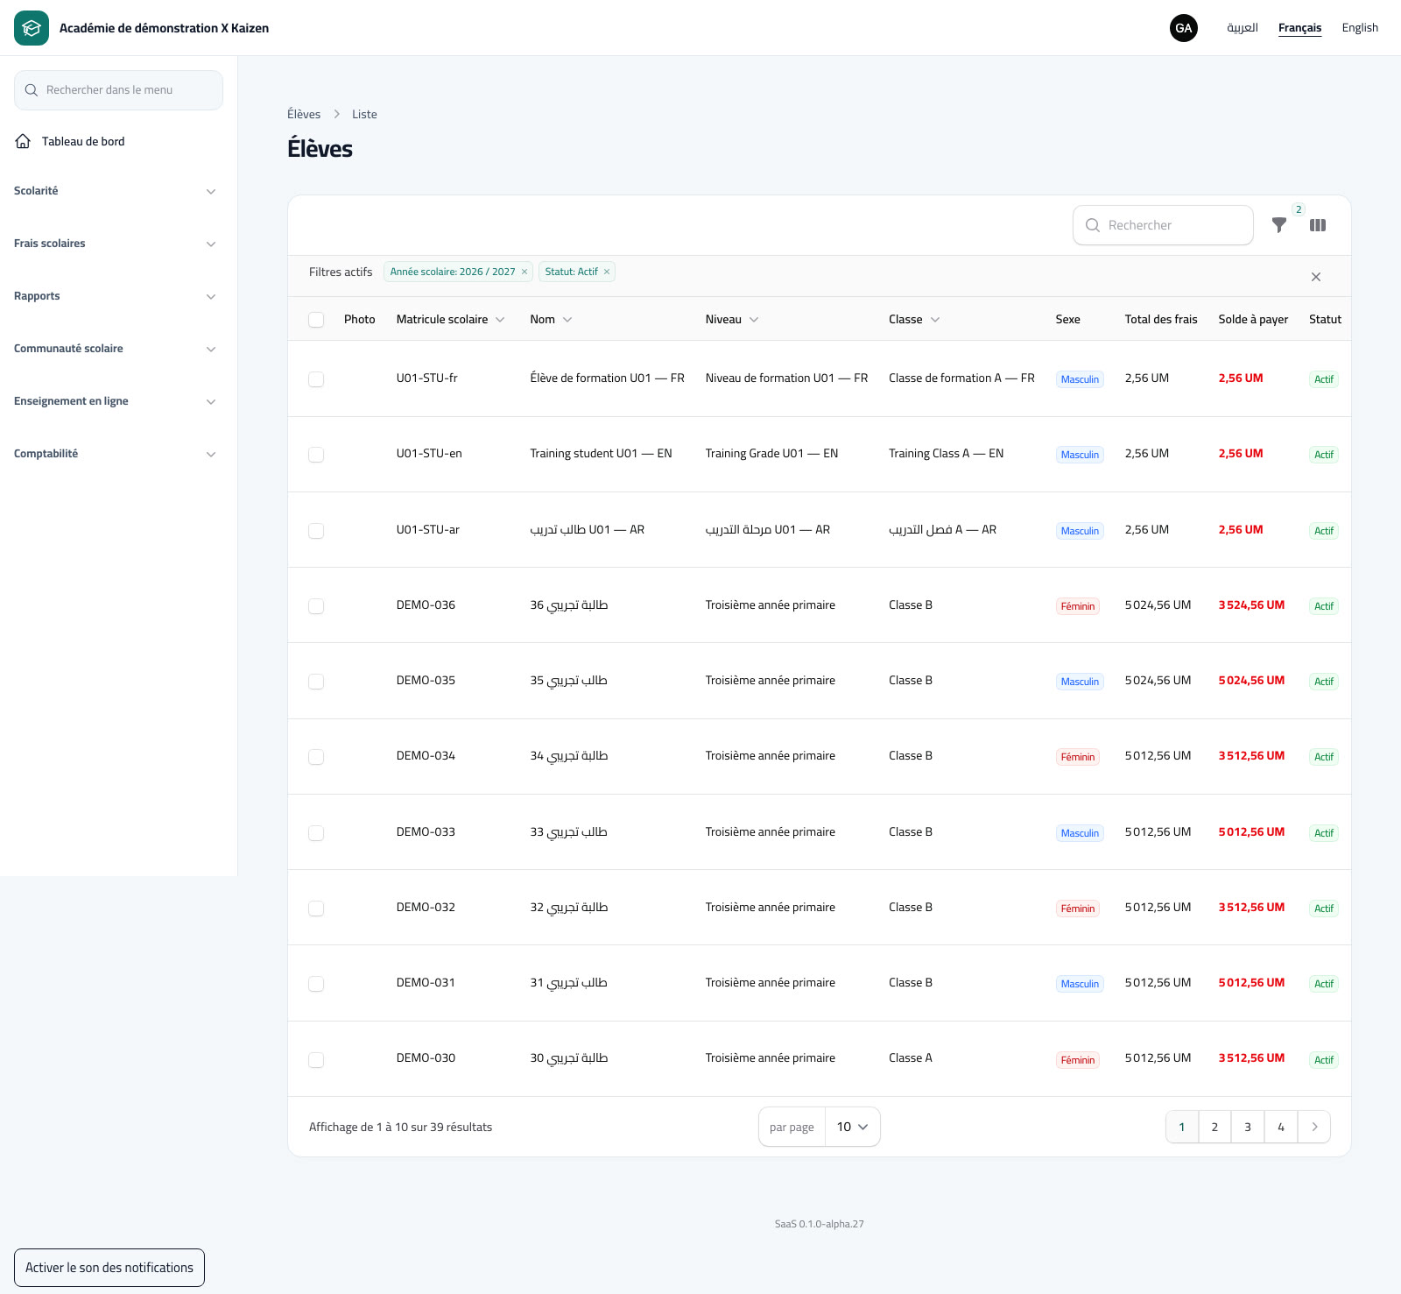The width and height of the screenshot is (1401, 1294).
Task: Select the checkbox for U01-STU-fr row
Action: click(x=316, y=379)
